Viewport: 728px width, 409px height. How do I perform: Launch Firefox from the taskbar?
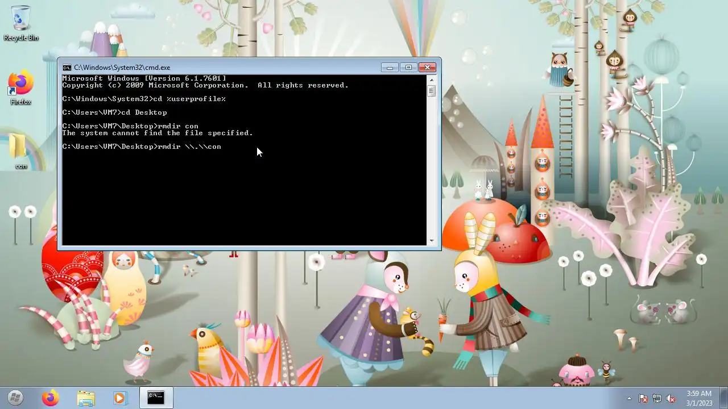pyautogui.click(x=50, y=398)
